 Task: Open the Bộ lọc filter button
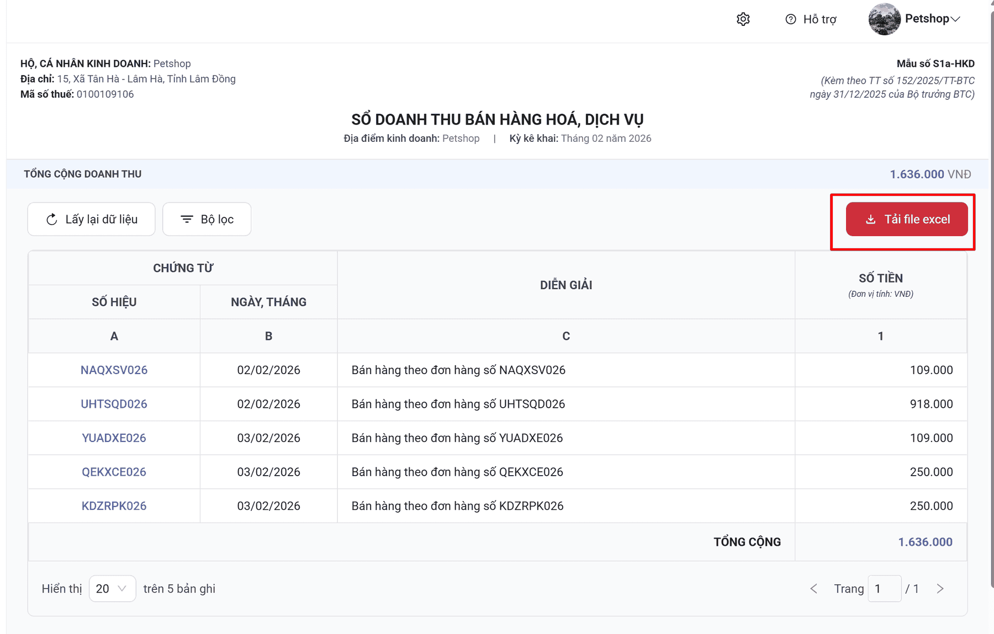point(207,219)
